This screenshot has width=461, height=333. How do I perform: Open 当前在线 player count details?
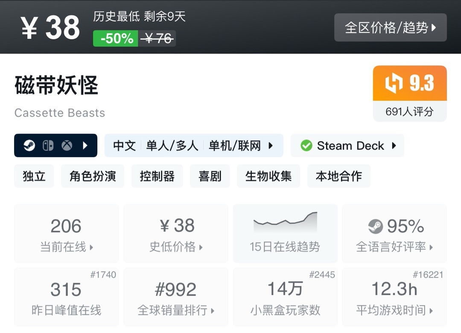tap(66, 233)
